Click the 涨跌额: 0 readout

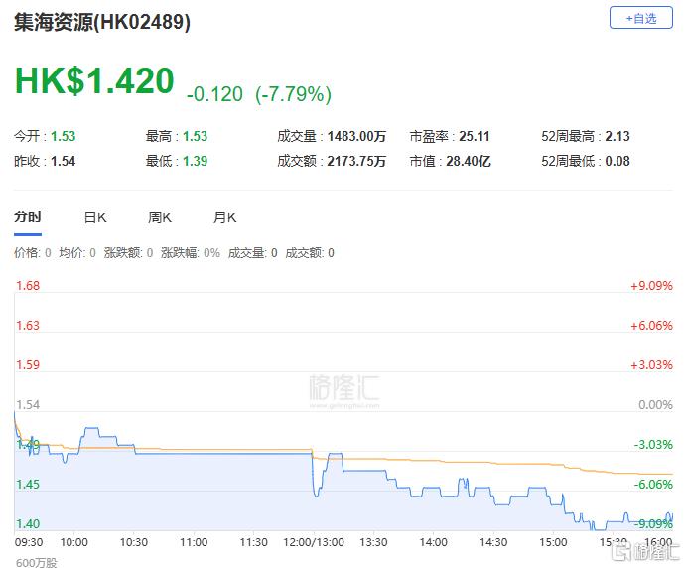tap(128, 253)
